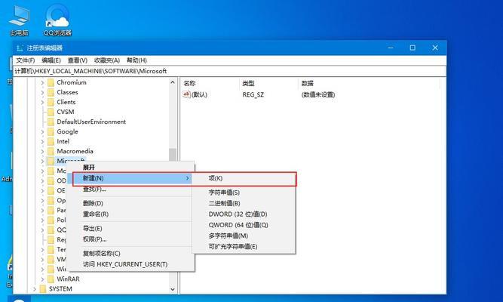Choose 复制项名称(C) in the context menu
The width and height of the screenshot is (503, 302).
[x=130, y=254]
